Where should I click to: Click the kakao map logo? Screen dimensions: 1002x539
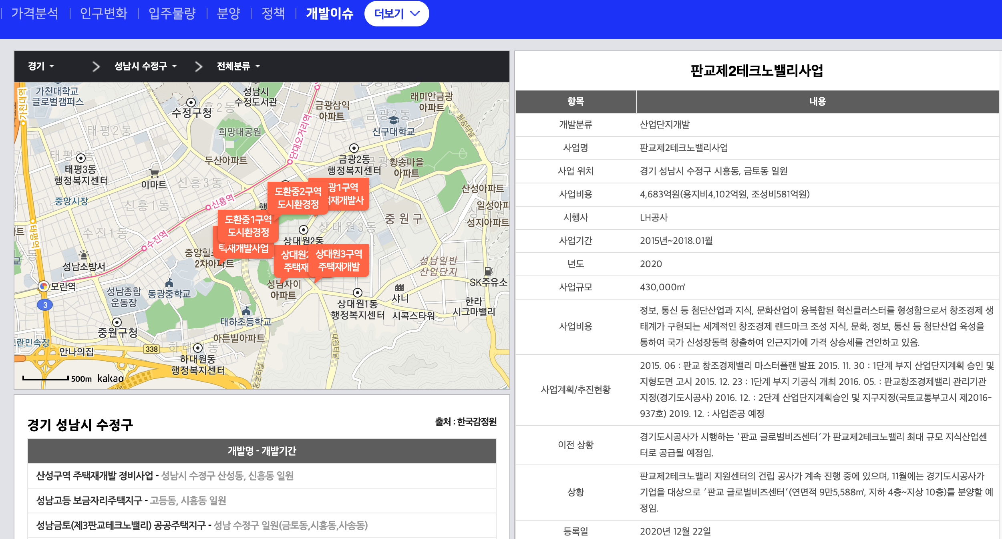coord(110,378)
